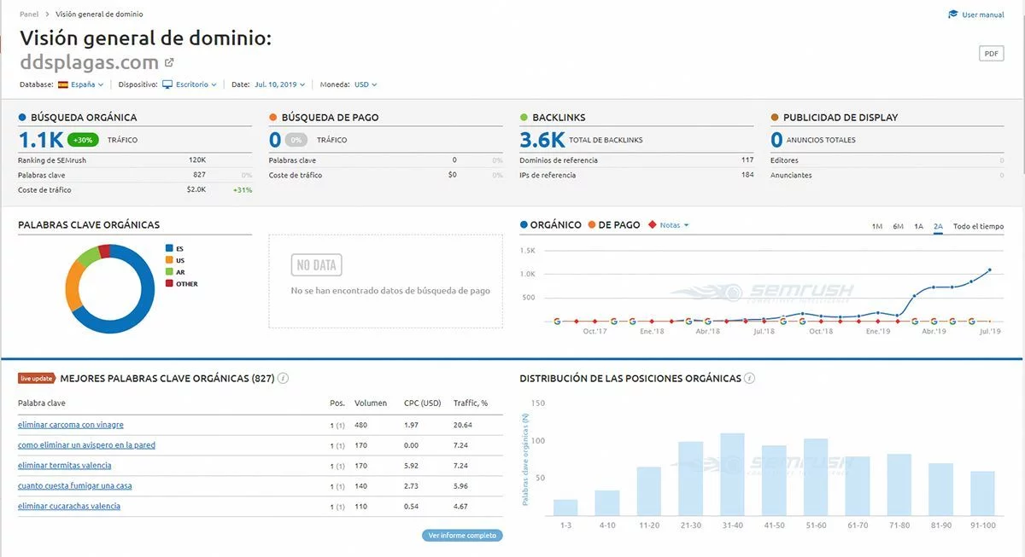Click the live update badge
Screen dimensions: 1025x557
38,378
